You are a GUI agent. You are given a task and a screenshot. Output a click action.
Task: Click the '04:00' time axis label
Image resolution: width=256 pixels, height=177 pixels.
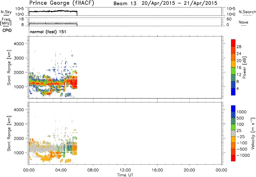(61, 170)
